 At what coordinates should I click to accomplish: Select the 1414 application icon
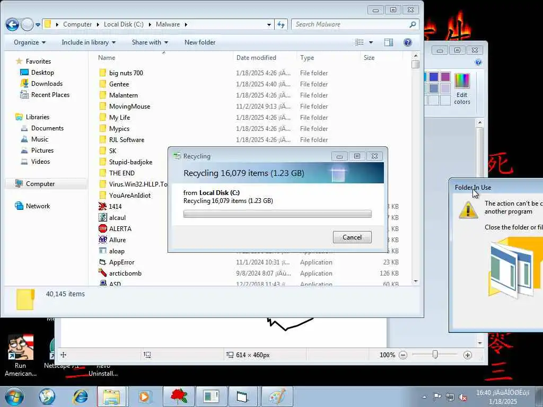pos(102,206)
